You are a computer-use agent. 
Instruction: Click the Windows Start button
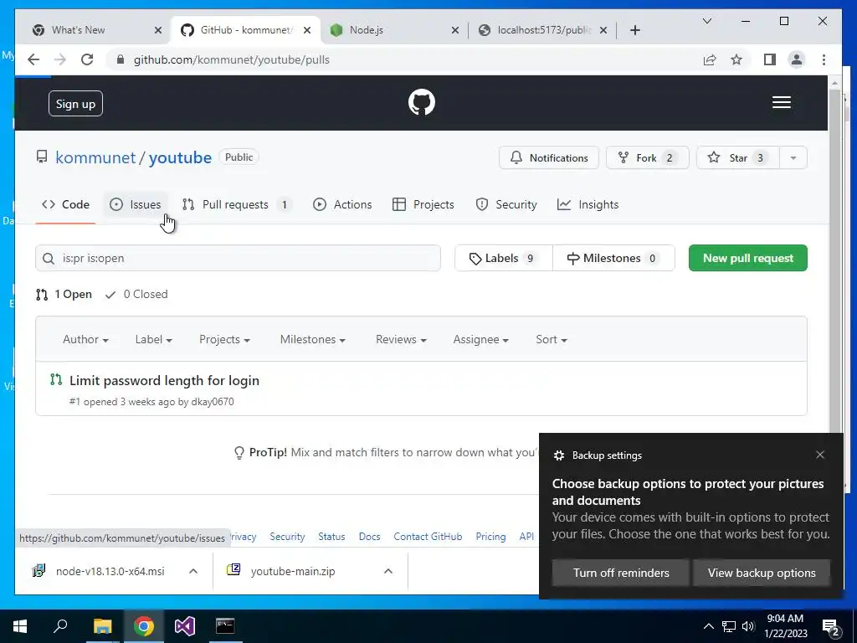pos(20,626)
